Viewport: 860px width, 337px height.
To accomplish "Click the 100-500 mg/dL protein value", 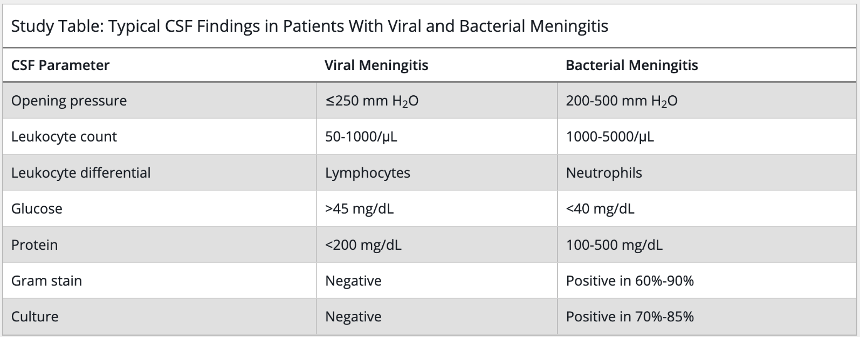I will (614, 245).
